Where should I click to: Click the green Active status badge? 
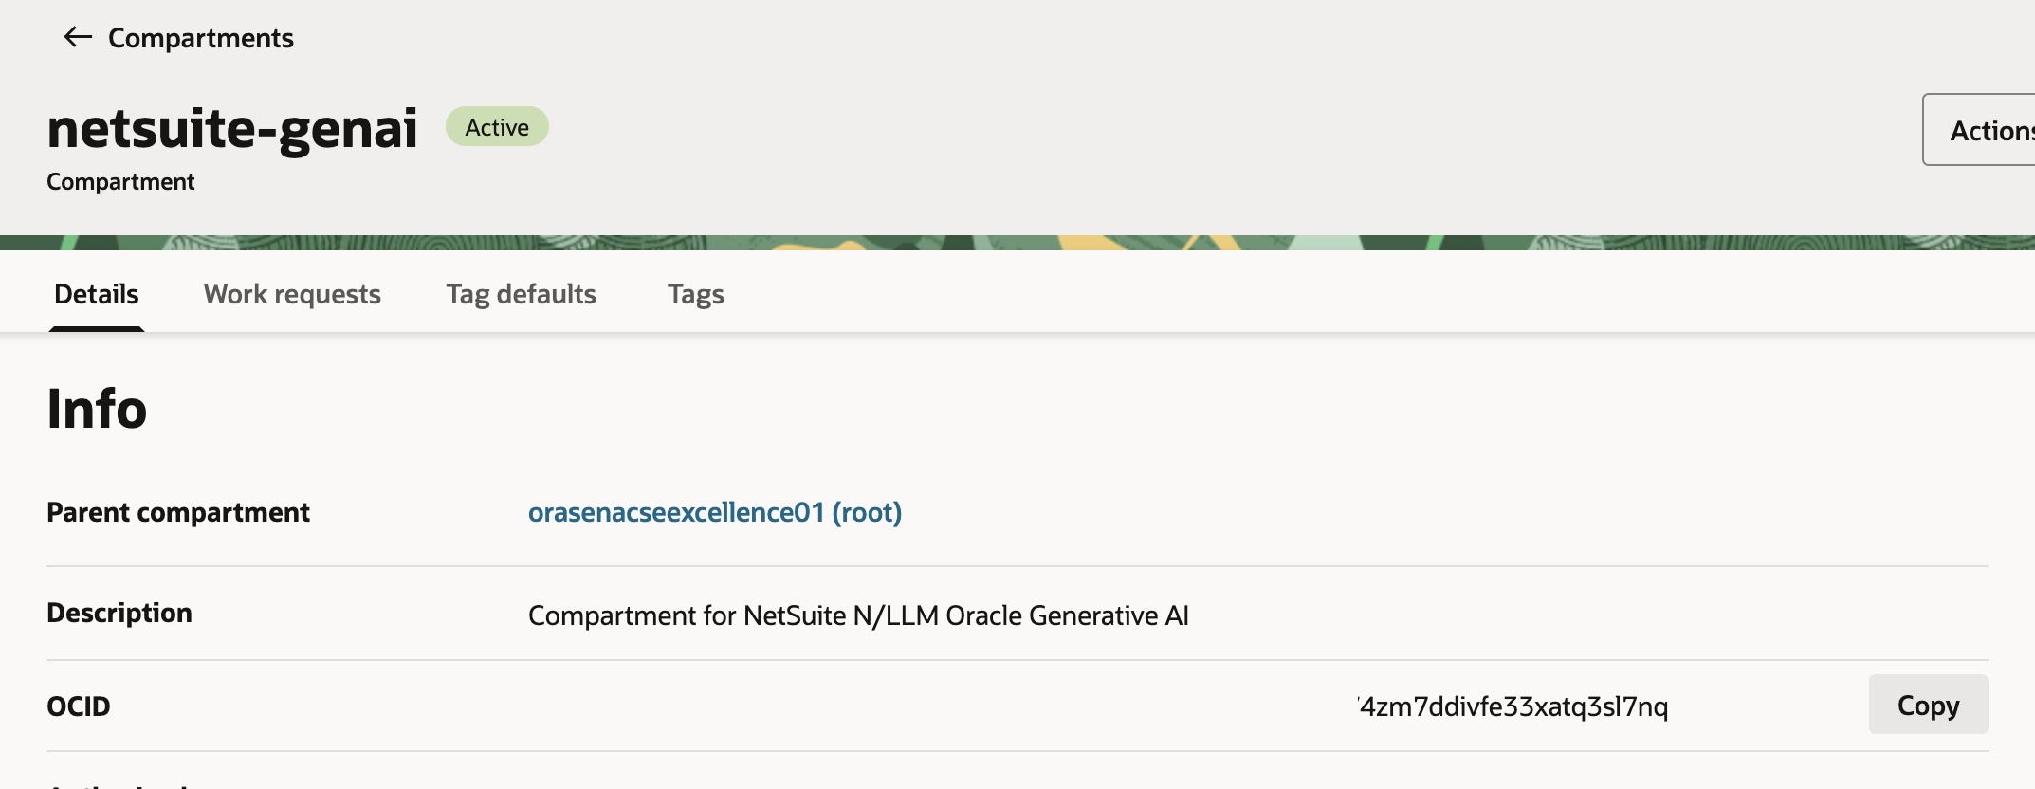click(x=497, y=127)
